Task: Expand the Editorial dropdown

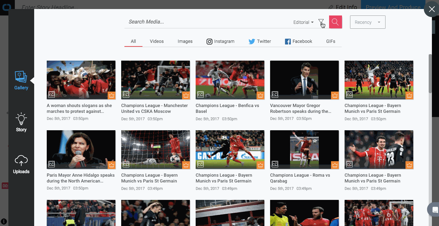Action: (303, 22)
